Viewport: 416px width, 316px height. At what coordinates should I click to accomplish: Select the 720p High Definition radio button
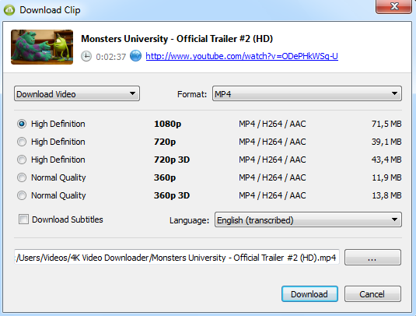click(x=22, y=142)
